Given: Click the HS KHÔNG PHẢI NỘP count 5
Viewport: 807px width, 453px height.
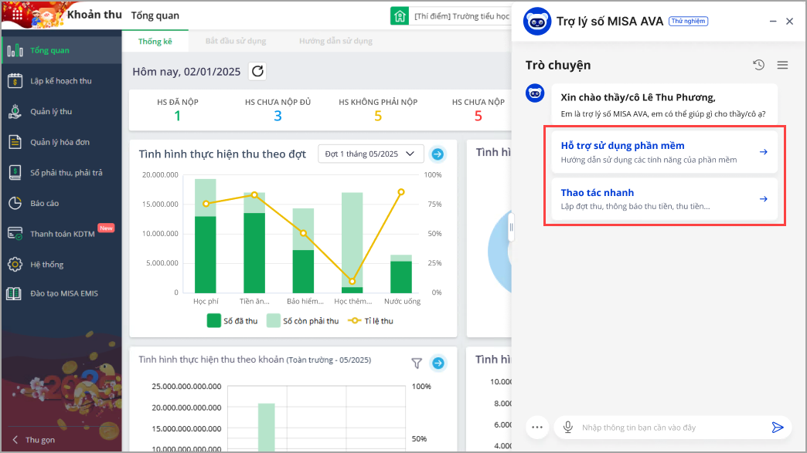Looking at the screenshot, I should 378,116.
